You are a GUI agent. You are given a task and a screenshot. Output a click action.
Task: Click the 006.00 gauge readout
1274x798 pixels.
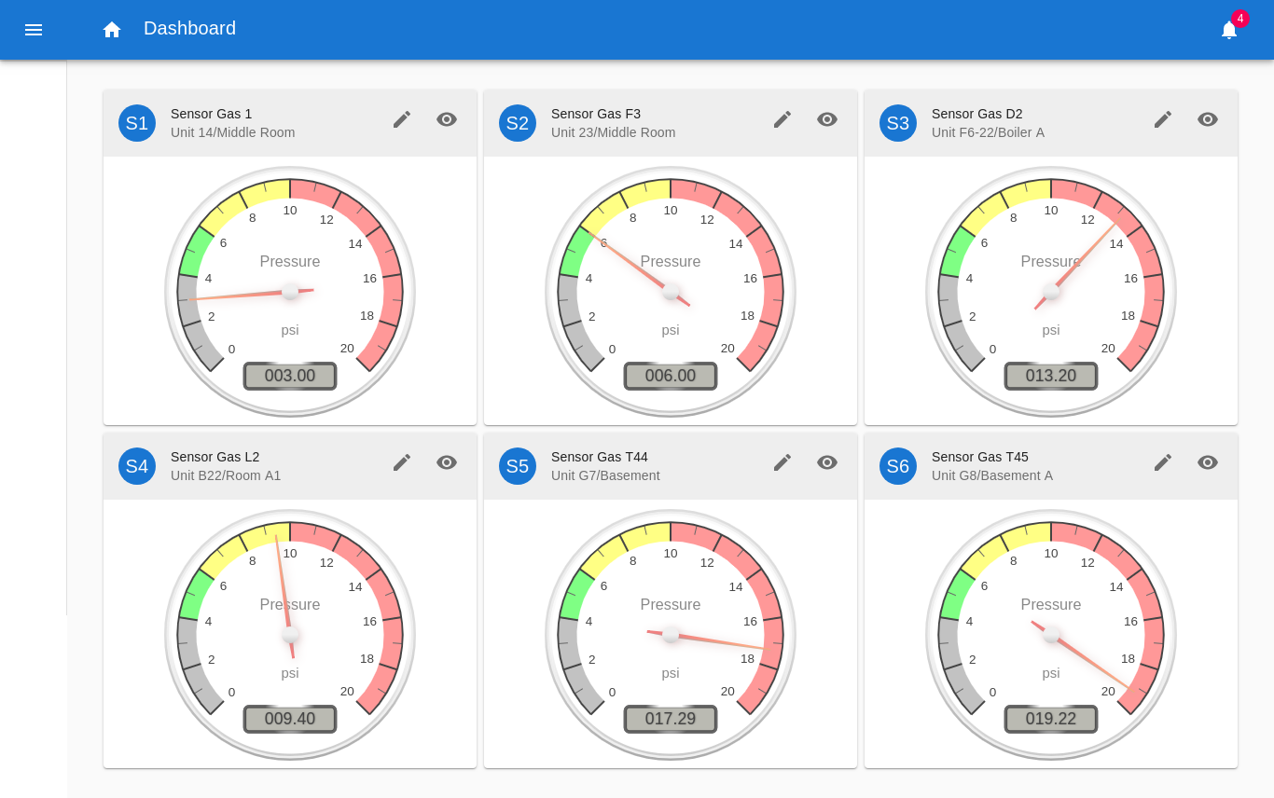pos(671,376)
